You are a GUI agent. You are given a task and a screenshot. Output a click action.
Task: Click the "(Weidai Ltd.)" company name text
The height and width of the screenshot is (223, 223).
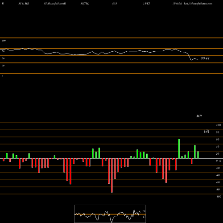click(181, 4)
